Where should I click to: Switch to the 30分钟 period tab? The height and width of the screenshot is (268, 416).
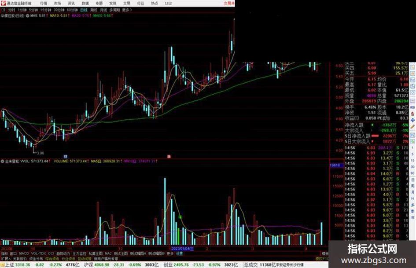pyautogui.click(x=59, y=10)
